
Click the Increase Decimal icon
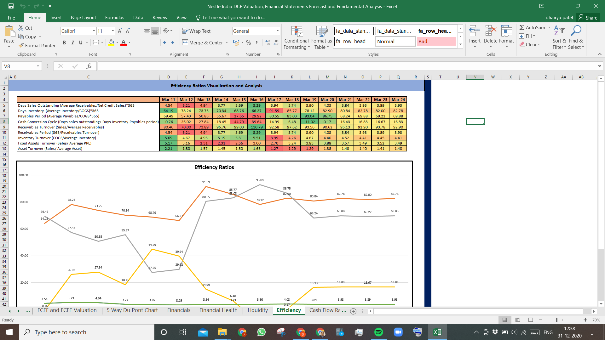pyautogui.click(x=268, y=42)
